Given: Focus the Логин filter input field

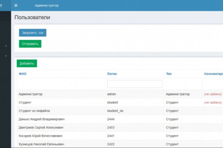Looking at the screenshot, I should point(134,84).
